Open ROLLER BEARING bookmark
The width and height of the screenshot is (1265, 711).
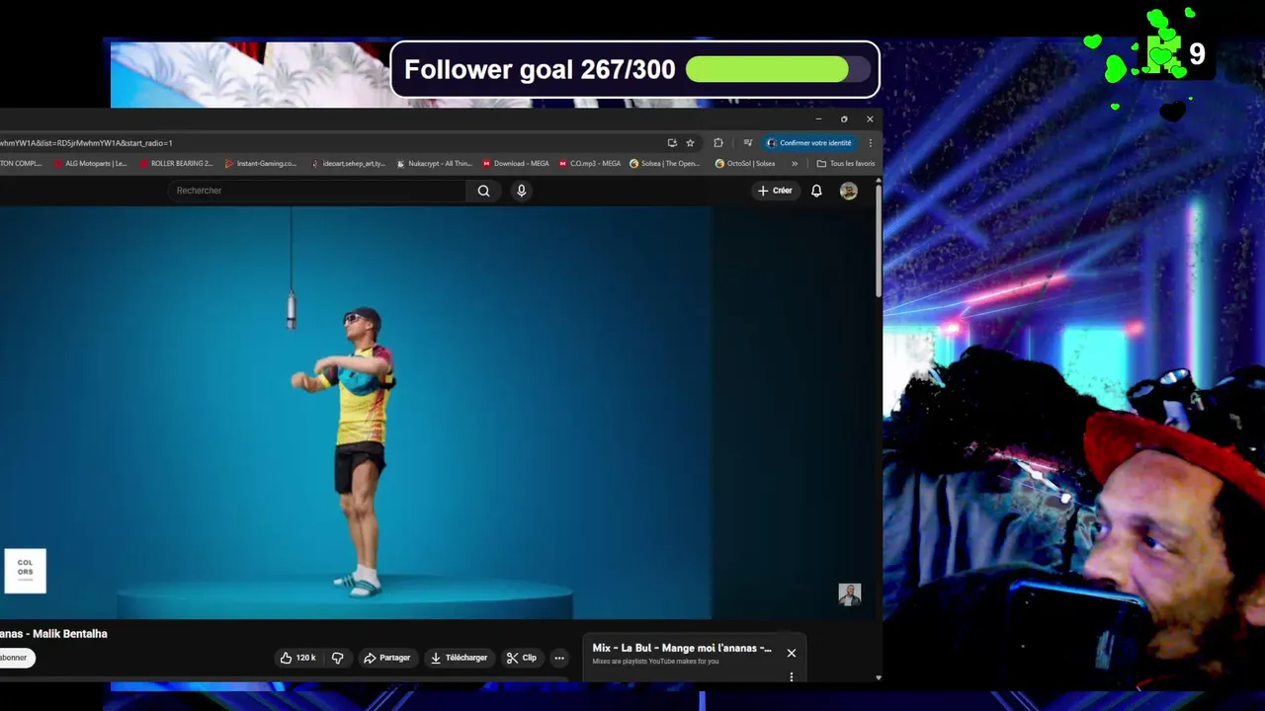(176, 164)
